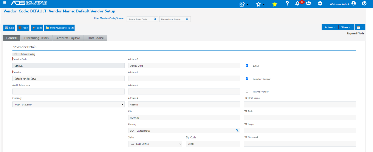Click the FTP Login field

click(300, 131)
